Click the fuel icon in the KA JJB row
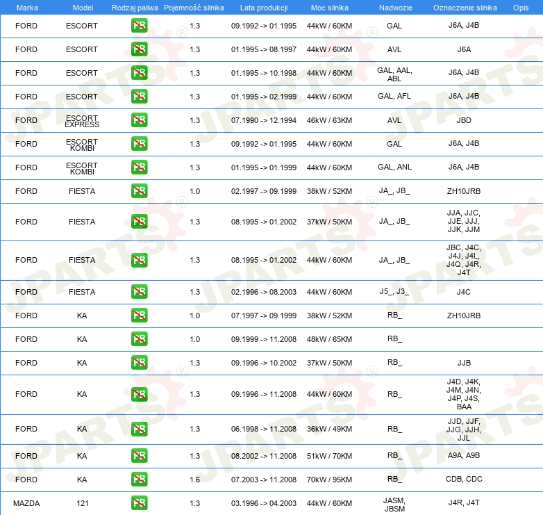543x515 pixels. [x=139, y=363]
